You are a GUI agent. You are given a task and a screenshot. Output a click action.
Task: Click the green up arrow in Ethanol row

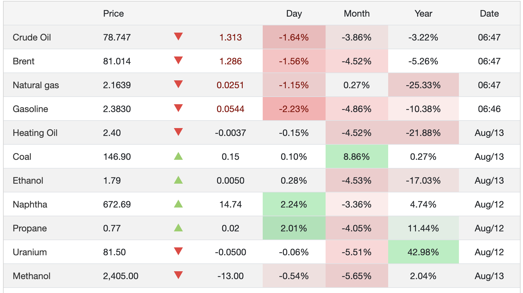tap(178, 180)
